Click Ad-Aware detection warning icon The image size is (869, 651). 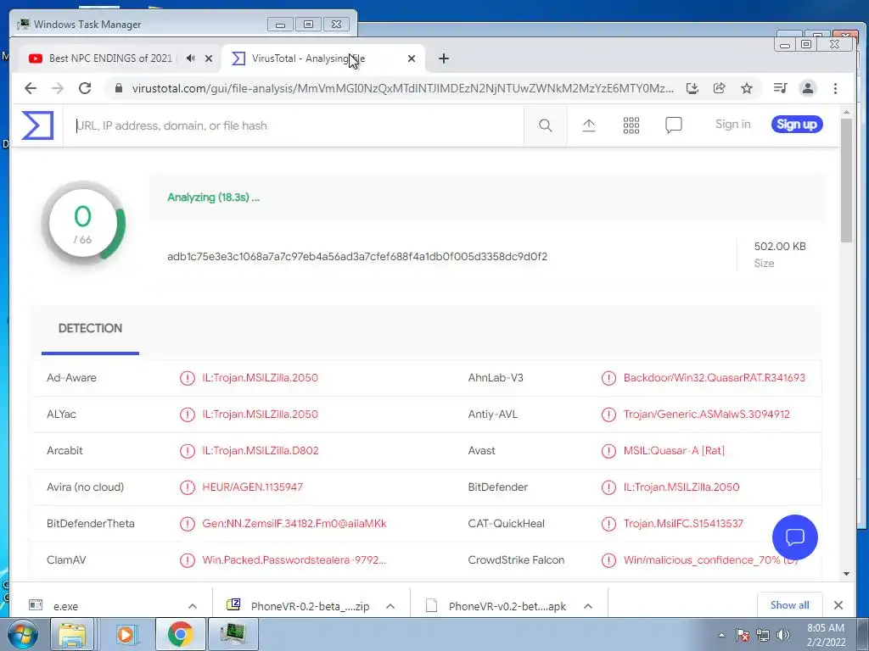[x=188, y=378]
